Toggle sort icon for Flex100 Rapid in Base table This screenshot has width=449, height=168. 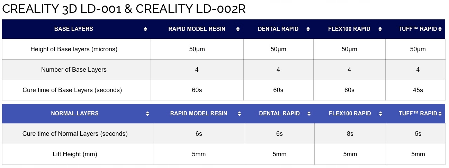click(x=380, y=29)
